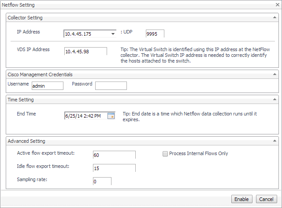Viewport: 282px width, 208px height.
Task: Click the Enable button
Action: (242, 199)
